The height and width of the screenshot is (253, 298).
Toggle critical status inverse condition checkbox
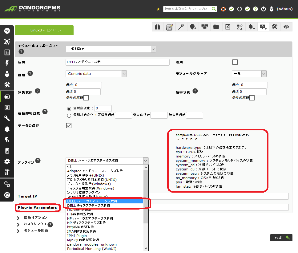pos(252,98)
